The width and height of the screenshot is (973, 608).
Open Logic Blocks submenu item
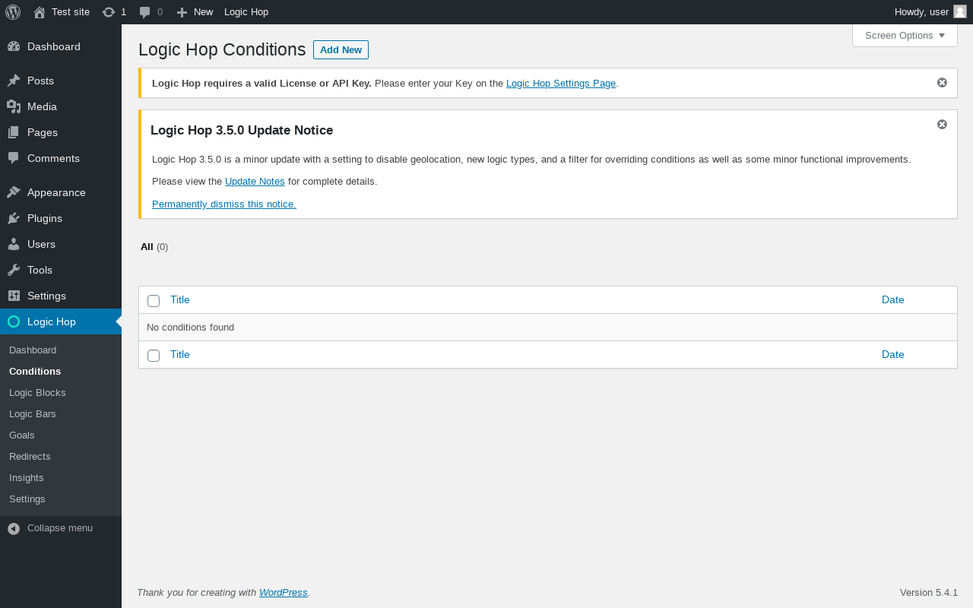37,393
